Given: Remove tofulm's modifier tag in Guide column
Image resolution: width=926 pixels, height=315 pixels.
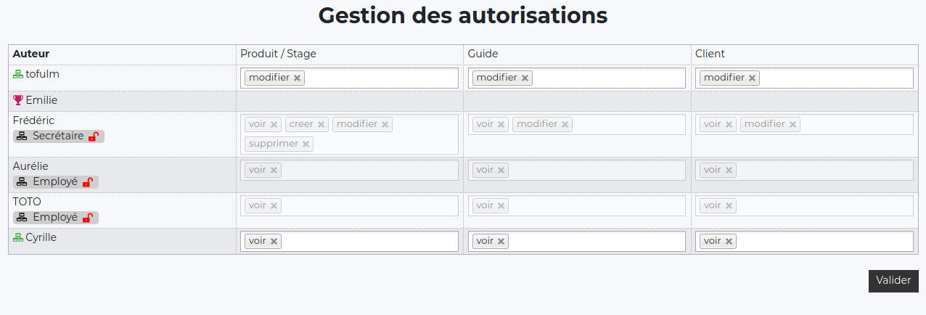Looking at the screenshot, I should [525, 78].
